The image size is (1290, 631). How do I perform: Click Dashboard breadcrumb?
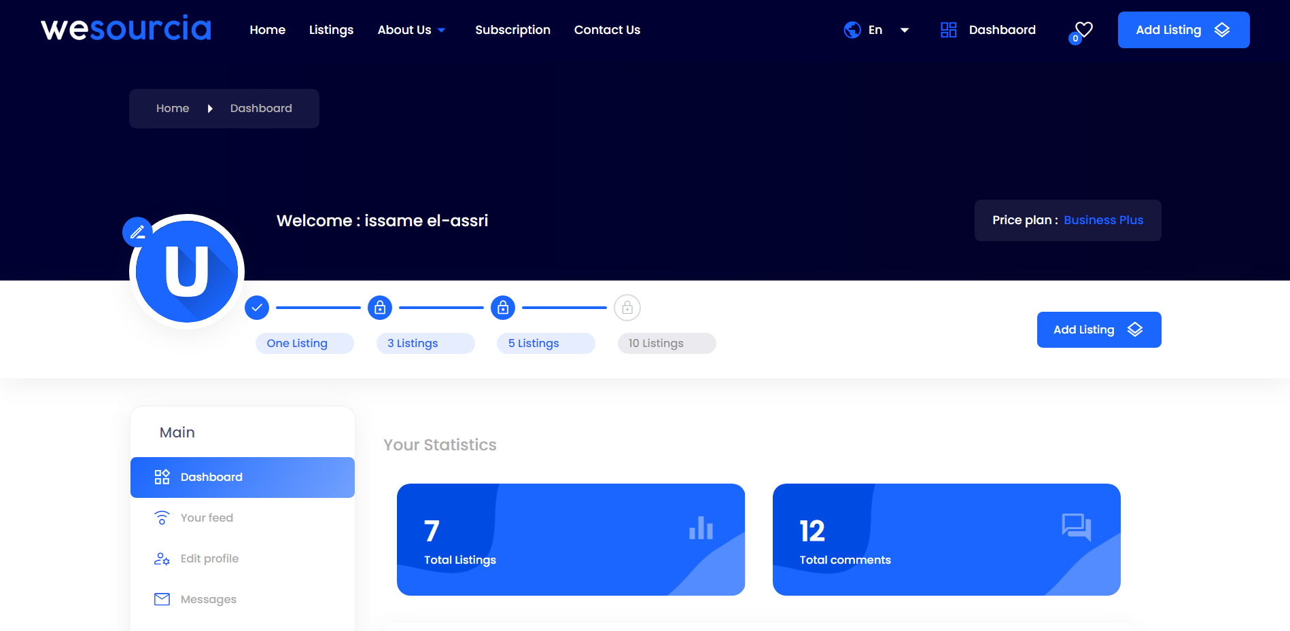tap(261, 109)
